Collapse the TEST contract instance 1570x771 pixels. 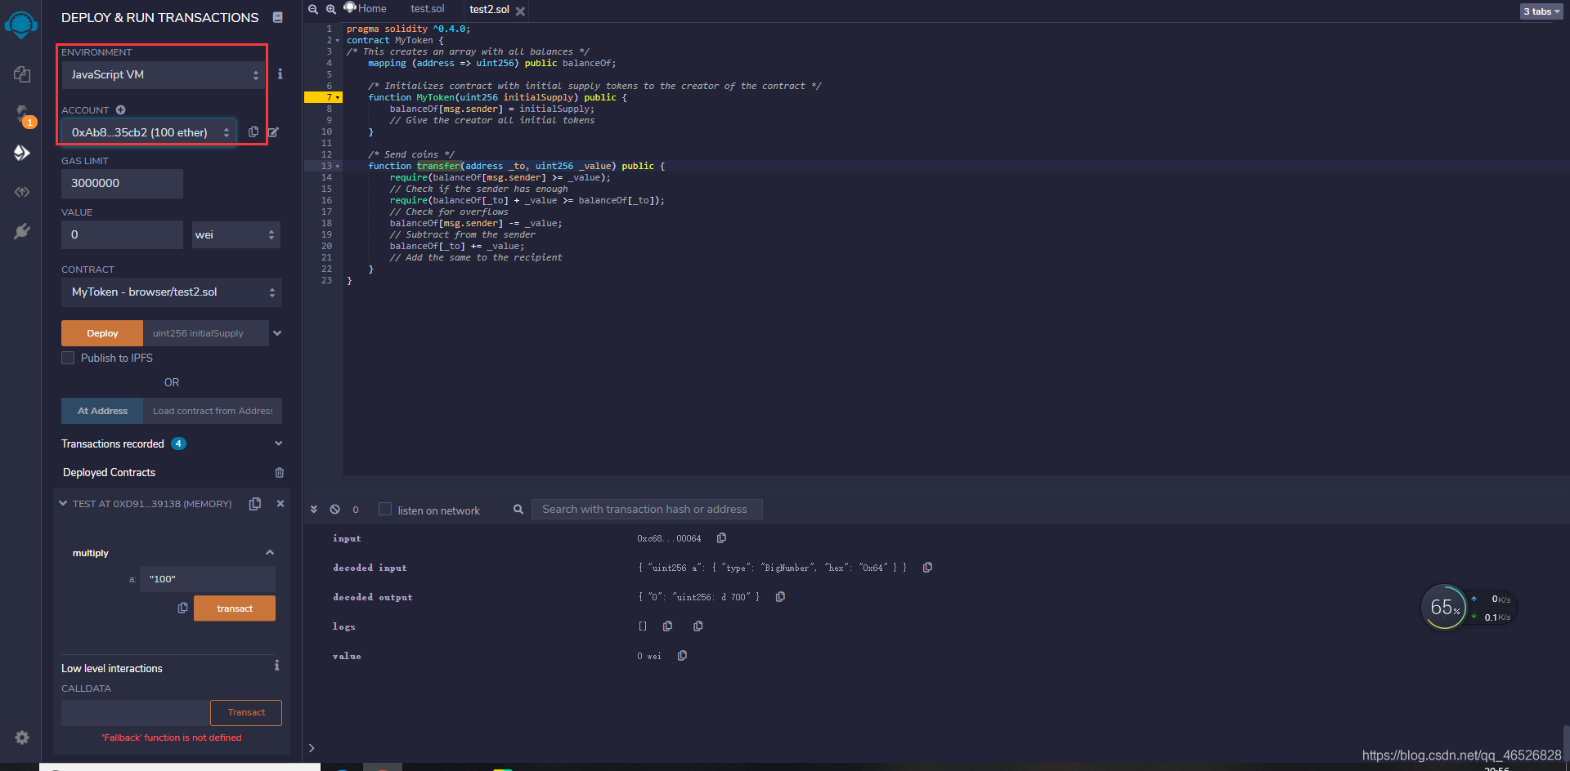pos(63,504)
